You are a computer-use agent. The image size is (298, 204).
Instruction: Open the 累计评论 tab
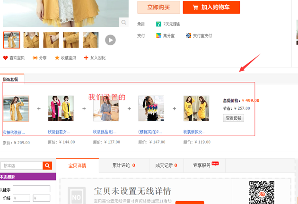tap(123, 165)
